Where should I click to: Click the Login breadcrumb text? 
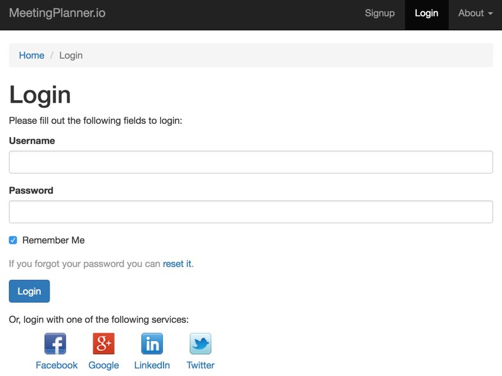point(71,55)
